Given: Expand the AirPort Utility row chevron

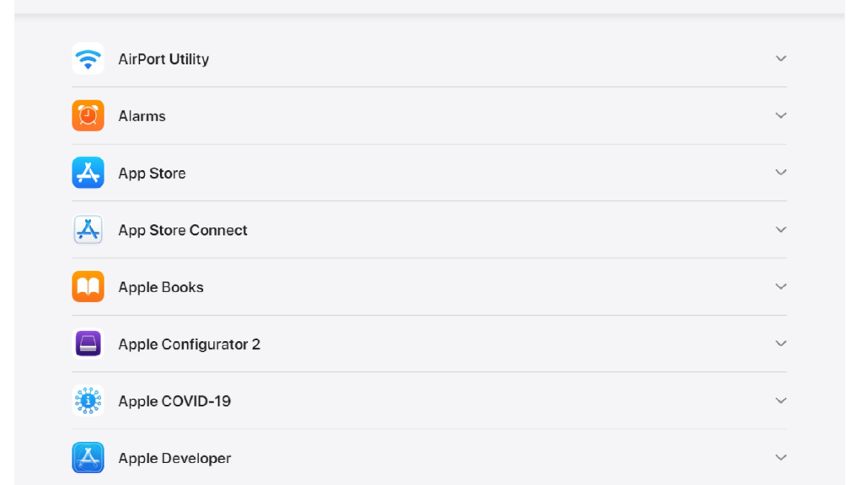Looking at the screenshot, I should tap(780, 59).
